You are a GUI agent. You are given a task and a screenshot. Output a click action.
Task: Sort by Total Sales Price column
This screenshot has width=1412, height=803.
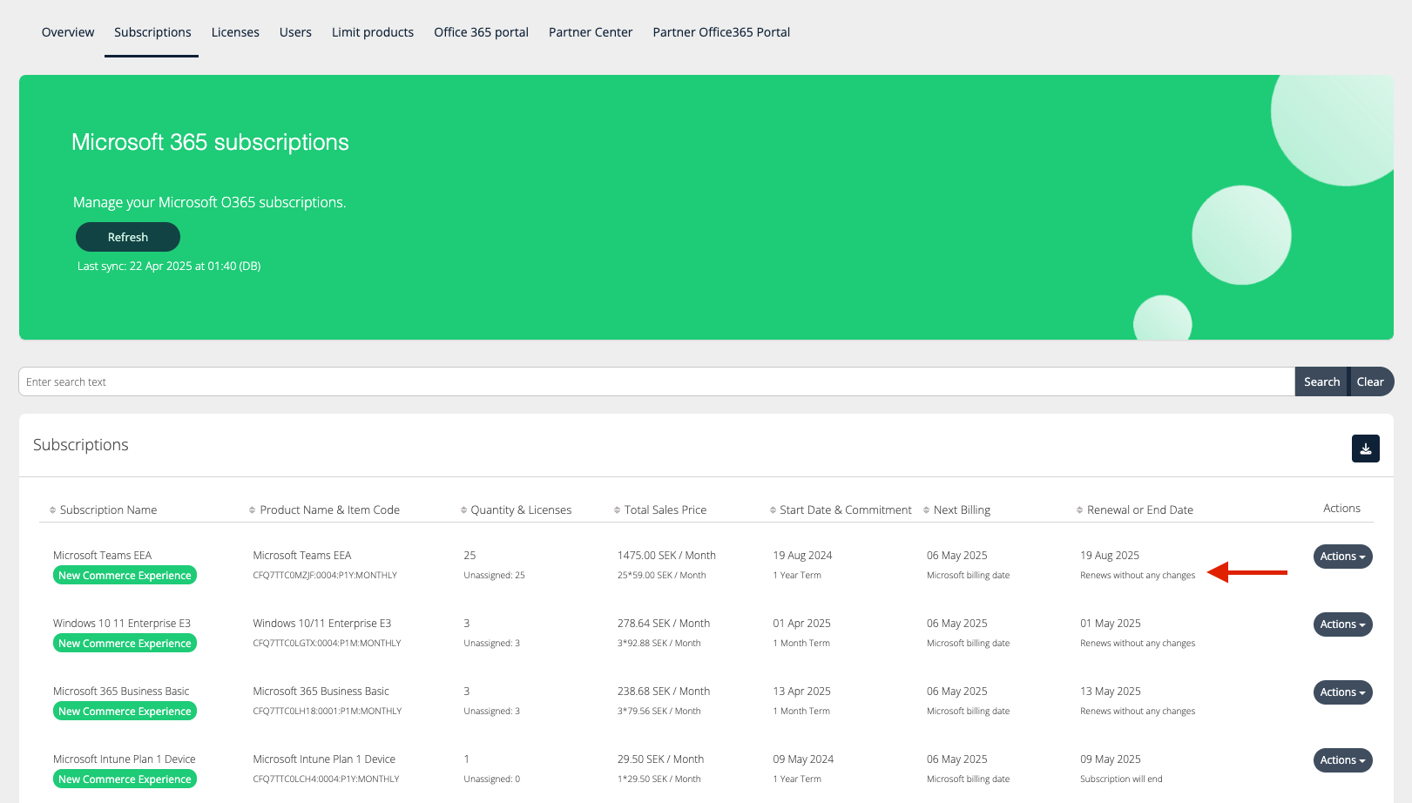665,510
